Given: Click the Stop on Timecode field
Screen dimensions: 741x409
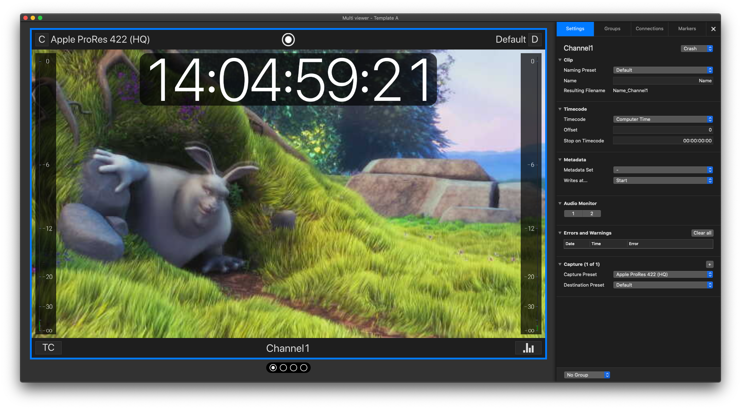Looking at the screenshot, I should click(663, 141).
